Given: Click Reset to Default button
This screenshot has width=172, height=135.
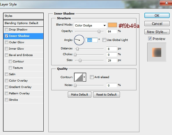Looking at the screenshot, I should point(107,94).
